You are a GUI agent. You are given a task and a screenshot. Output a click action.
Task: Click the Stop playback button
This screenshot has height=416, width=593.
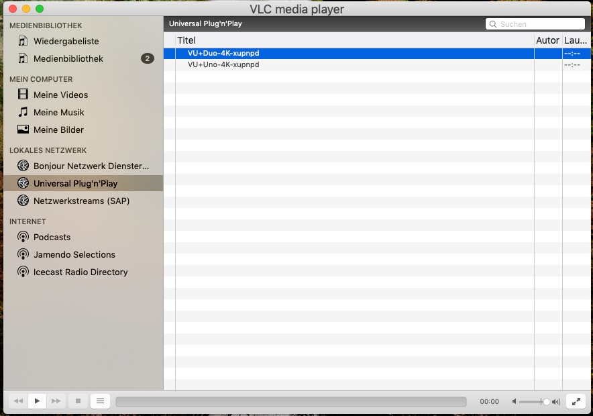pos(78,401)
